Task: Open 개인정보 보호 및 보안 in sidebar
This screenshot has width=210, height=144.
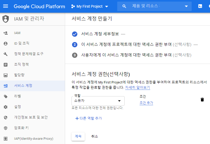Action: point(32,118)
